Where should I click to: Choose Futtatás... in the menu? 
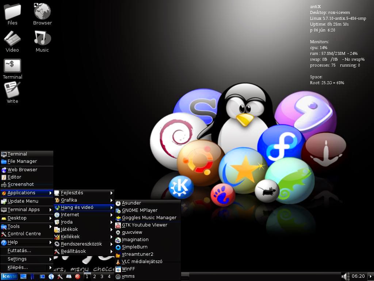coord(27,251)
